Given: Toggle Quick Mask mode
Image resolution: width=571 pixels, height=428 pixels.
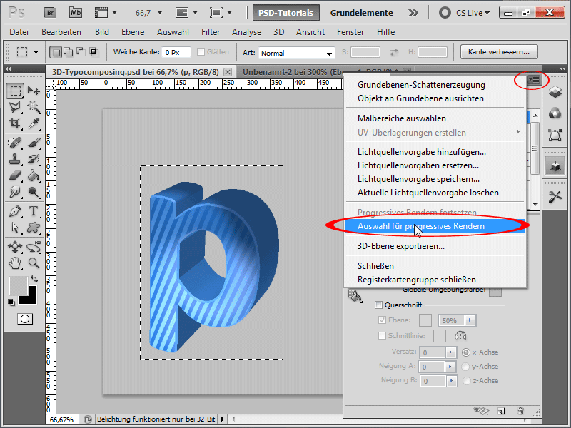Looking at the screenshot, I should tap(25, 319).
